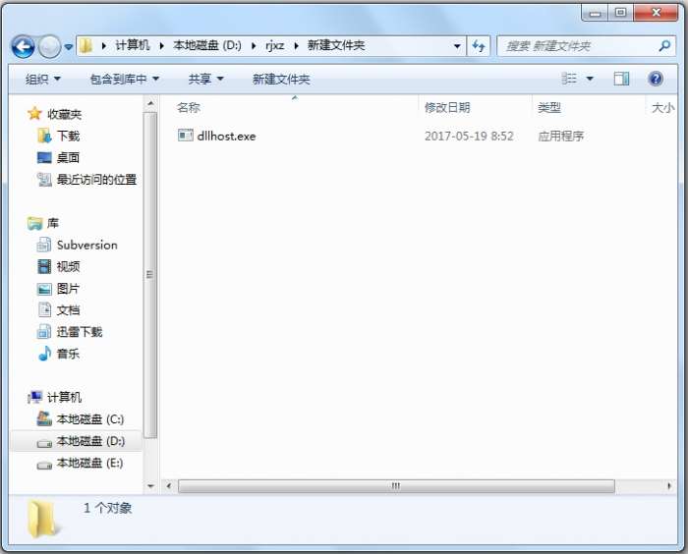The height and width of the screenshot is (554, 688).
Task: Expand the arrow after 本地磁盘 (D:) breadcrumb
Action: (254, 45)
